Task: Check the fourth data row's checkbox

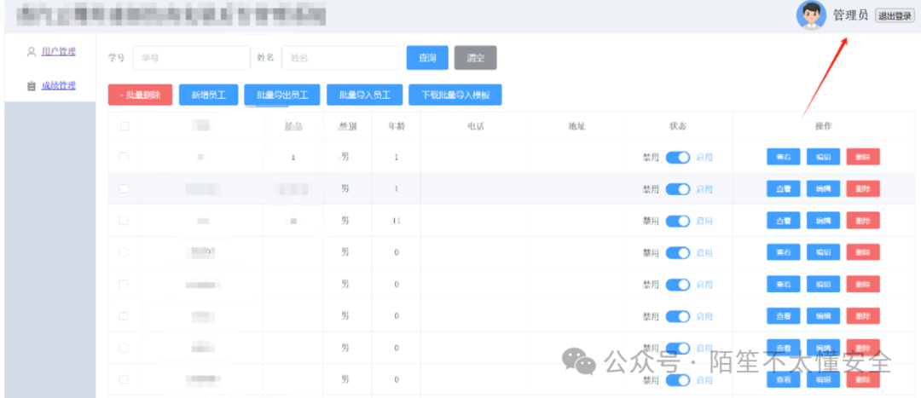Action: click(124, 252)
